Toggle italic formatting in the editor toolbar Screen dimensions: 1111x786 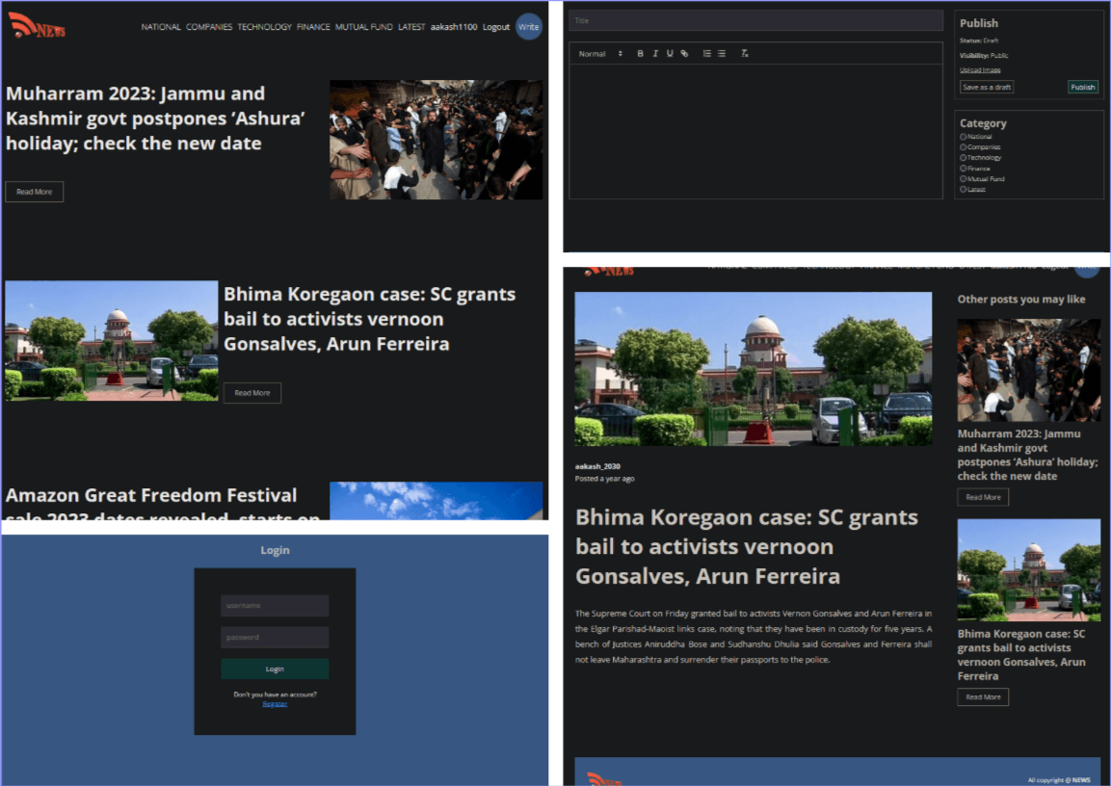(654, 54)
